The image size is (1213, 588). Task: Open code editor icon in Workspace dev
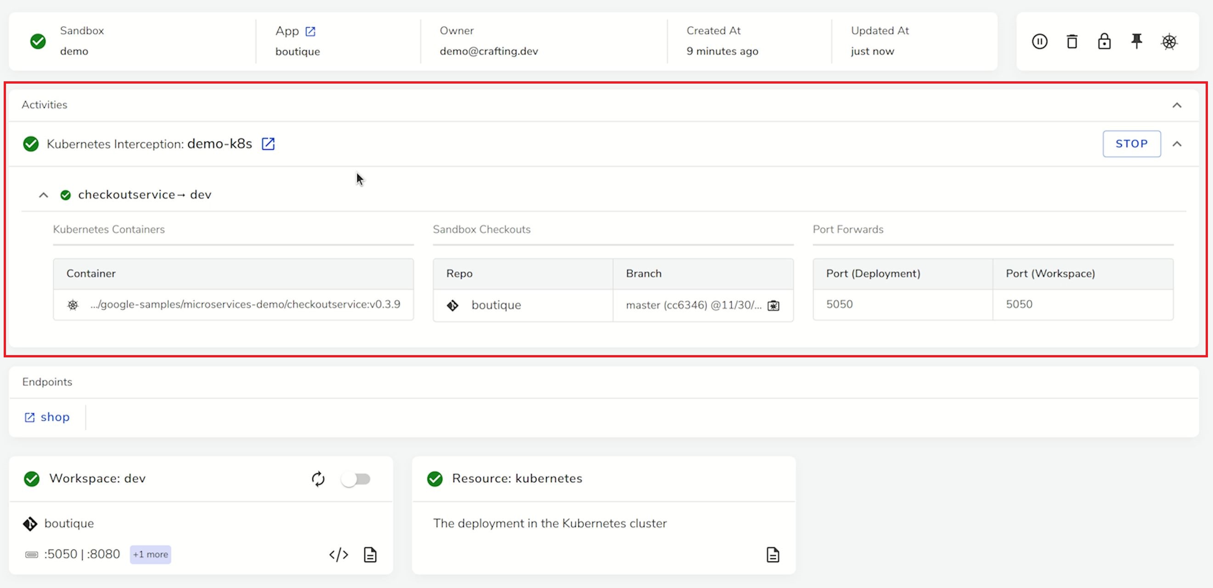pyautogui.click(x=339, y=554)
